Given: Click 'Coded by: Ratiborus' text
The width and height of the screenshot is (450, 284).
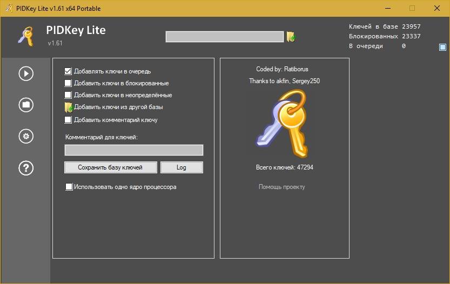Looking at the screenshot, I should tap(282, 69).
